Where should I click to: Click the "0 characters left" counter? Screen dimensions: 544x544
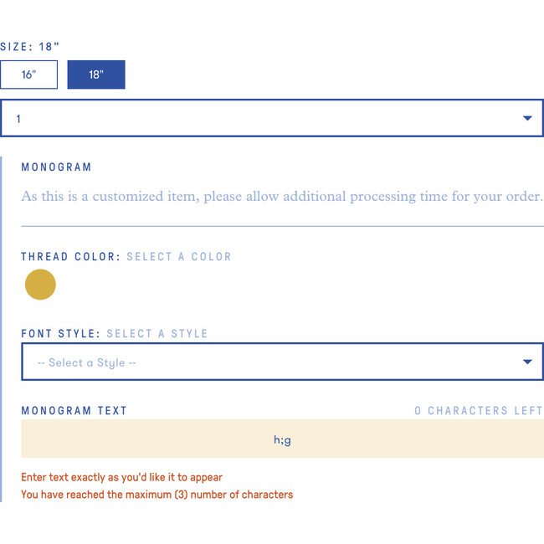[479, 411]
